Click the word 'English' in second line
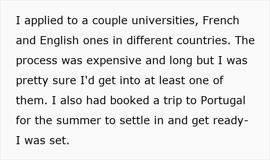 pos(59,40)
